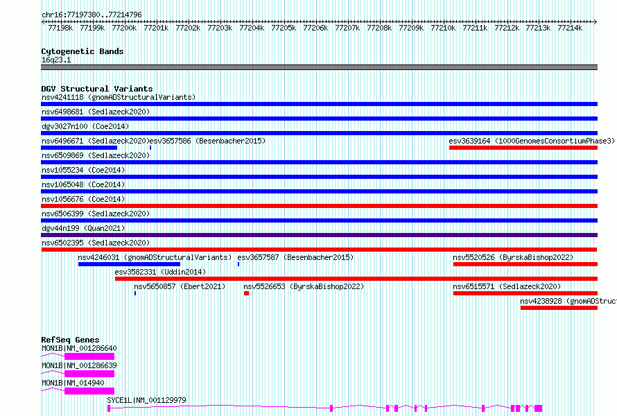Viewport: 617px width, 416px height.
Task: Click the chr16:77197380..77214796 coordinates text
Action: pos(92,15)
